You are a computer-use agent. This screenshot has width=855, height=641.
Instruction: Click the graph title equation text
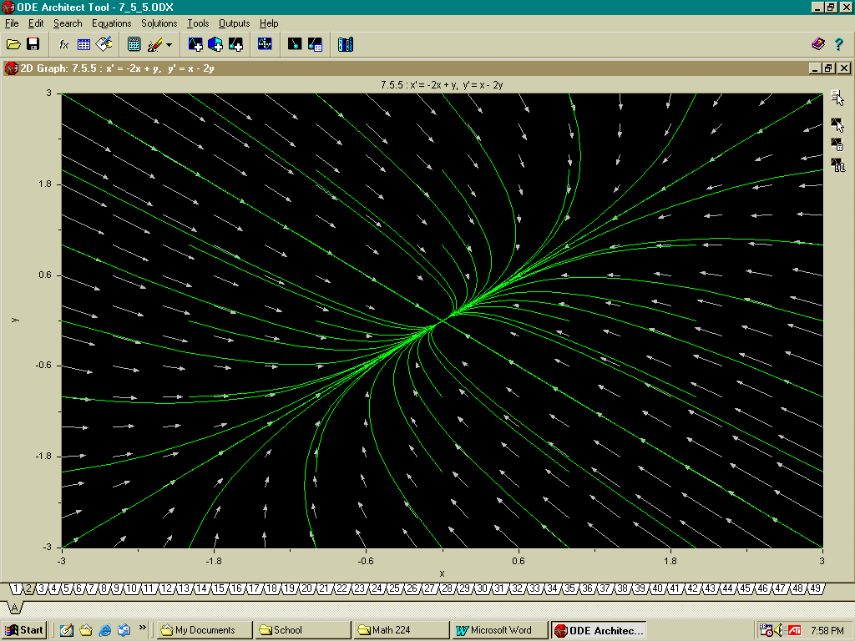click(442, 85)
